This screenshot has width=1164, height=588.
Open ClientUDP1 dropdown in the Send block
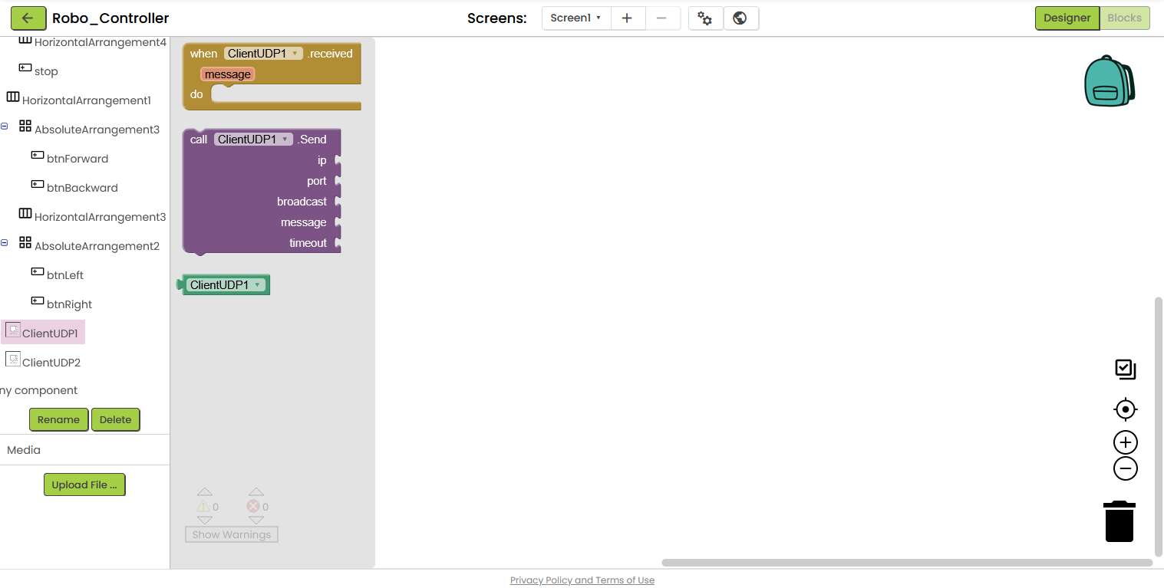click(x=253, y=140)
